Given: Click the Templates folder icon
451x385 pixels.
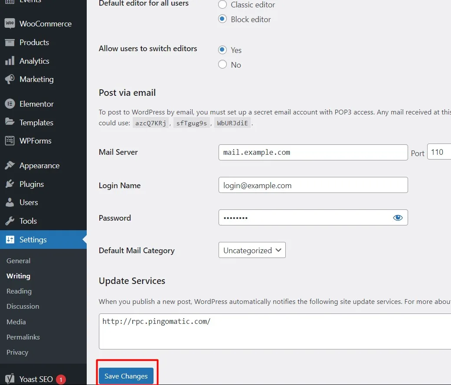Looking at the screenshot, I should pyautogui.click(x=10, y=122).
